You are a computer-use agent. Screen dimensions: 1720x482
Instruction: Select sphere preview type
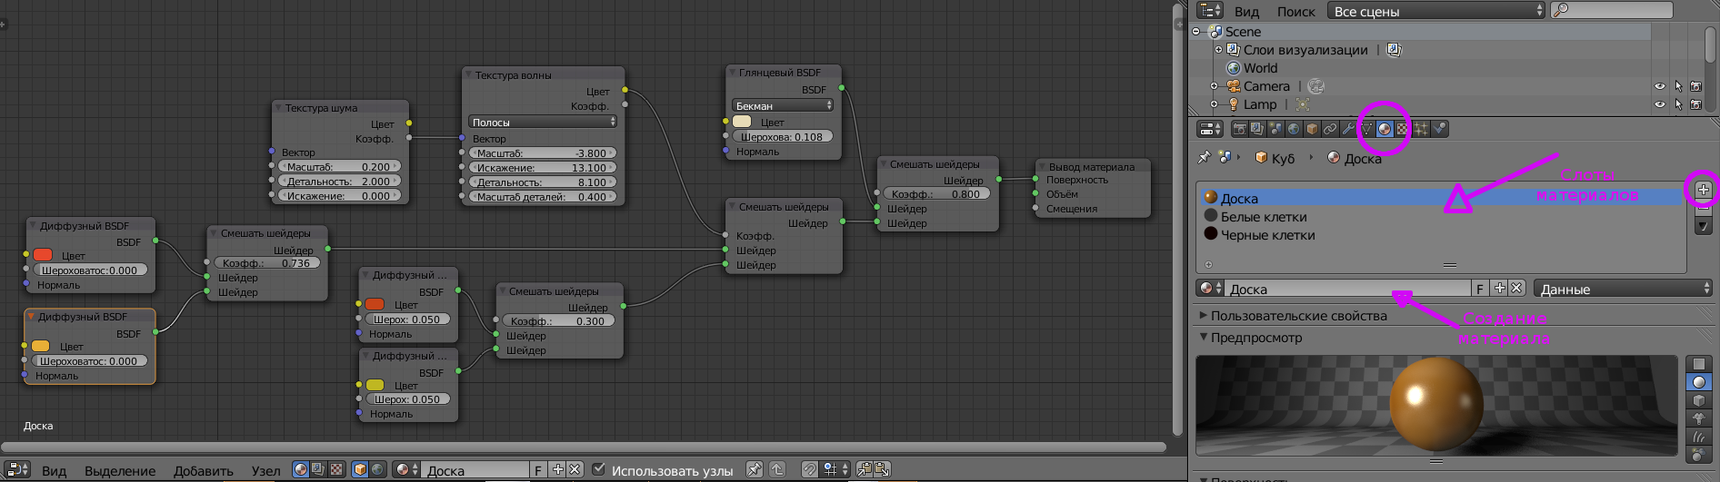point(1698,382)
